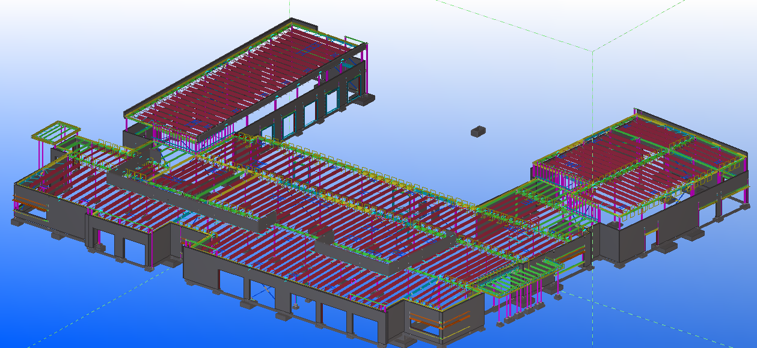Click the green work-area box corner at top right
Viewport: 757px width, 348px height.
[x=592, y=50]
